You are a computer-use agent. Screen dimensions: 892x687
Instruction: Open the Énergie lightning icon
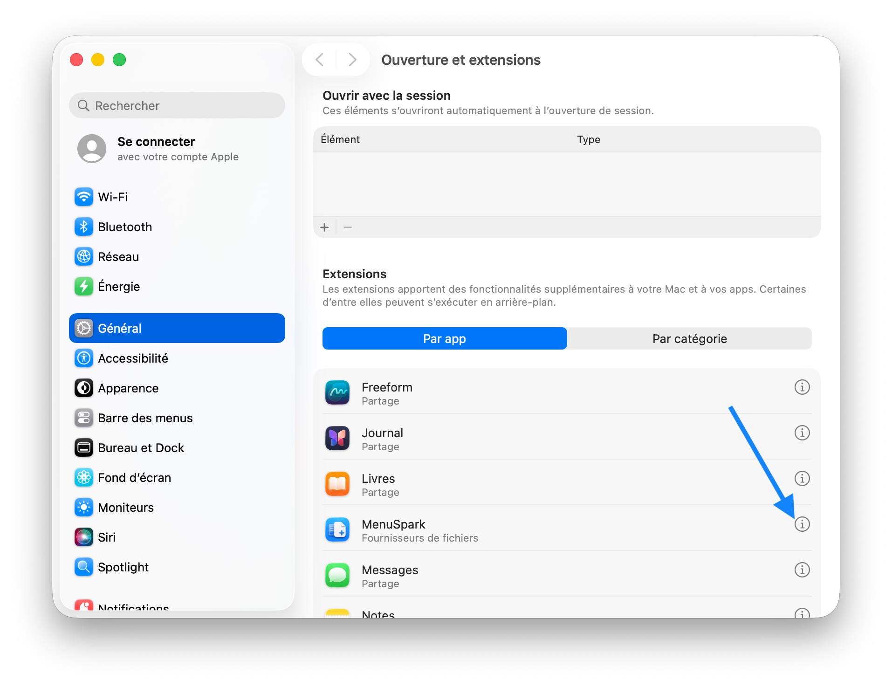click(x=84, y=287)
